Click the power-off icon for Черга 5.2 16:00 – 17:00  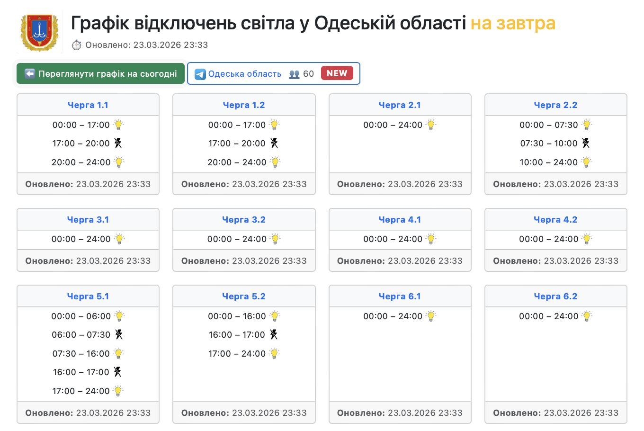tap(274, 334)
